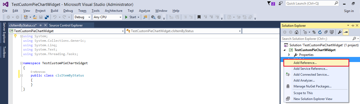The width and height of the screenshot is (360, 104).
Task: Click the Save All toolbar icon
Action: [x=47, y=17]
